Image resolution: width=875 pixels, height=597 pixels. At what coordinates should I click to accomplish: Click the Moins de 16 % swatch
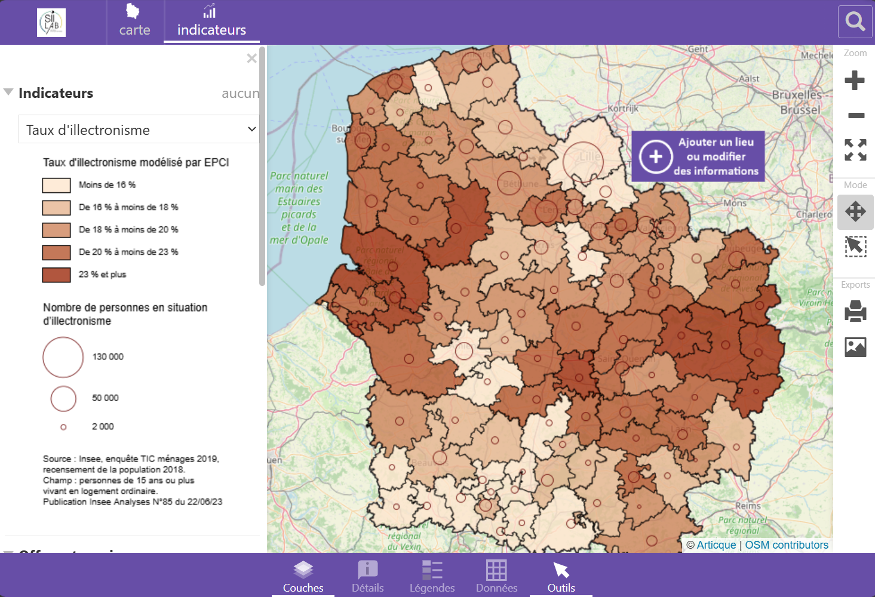[56, 185]
